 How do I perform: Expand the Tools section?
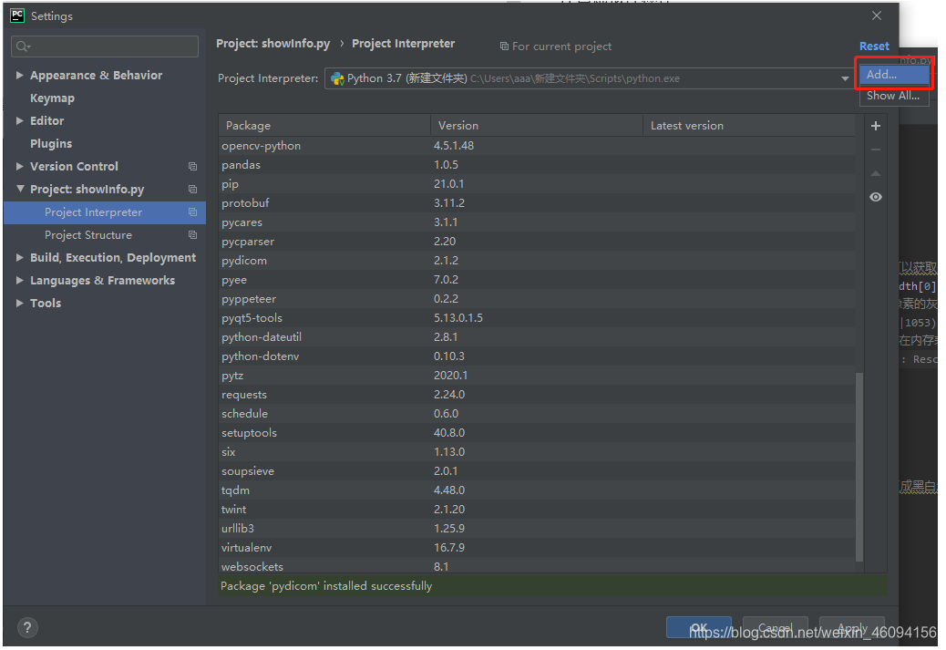tap(20, 304)
